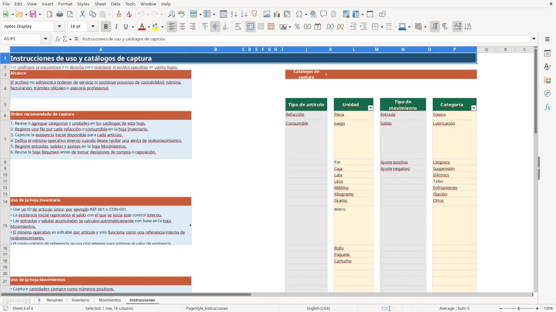Click the Copy icon
This screenshot has width=556, height=312.
coord(92,14)
